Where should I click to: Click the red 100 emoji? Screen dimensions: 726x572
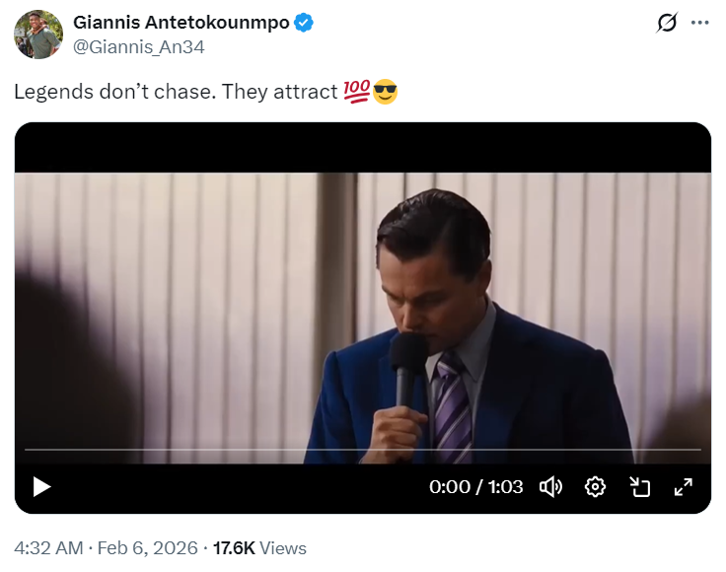click(356, 93)
